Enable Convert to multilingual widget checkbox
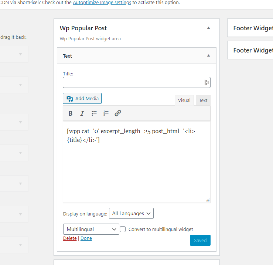This screenshot has height=265, width=273. coord(123,229)
